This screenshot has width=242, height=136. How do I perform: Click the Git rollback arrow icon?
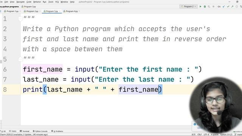pyautogui.click(x=241, y=7)
